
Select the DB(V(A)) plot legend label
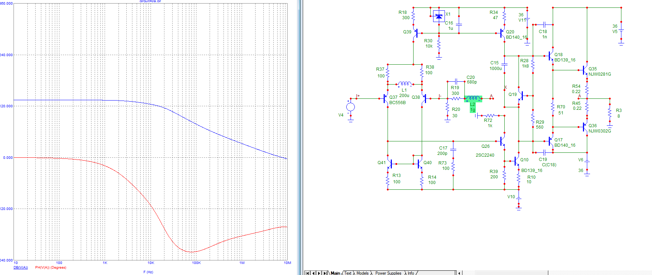21,268
